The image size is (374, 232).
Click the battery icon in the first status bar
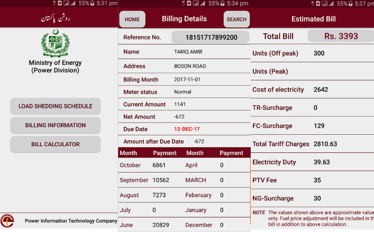point(93,3)
